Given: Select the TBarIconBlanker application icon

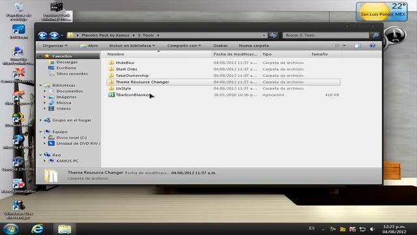Looking at the screenshot, I should [111, 95].
